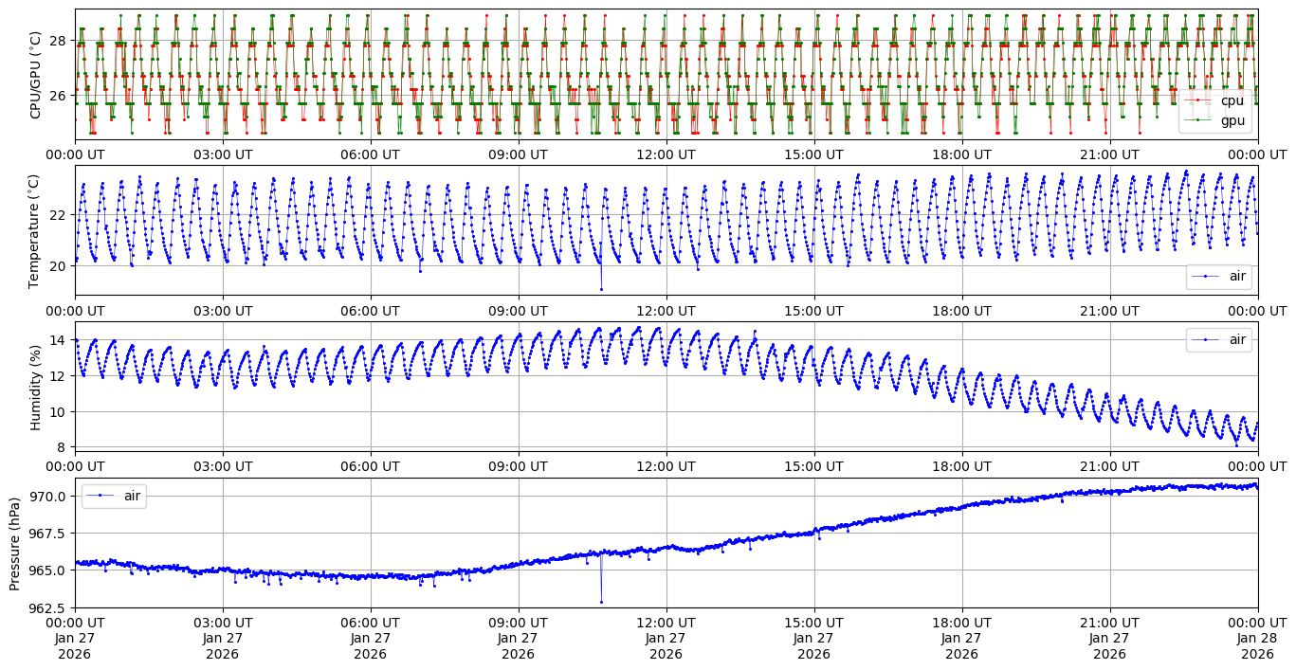Click the blue air marker in Temperature legend

point(1205,277)
